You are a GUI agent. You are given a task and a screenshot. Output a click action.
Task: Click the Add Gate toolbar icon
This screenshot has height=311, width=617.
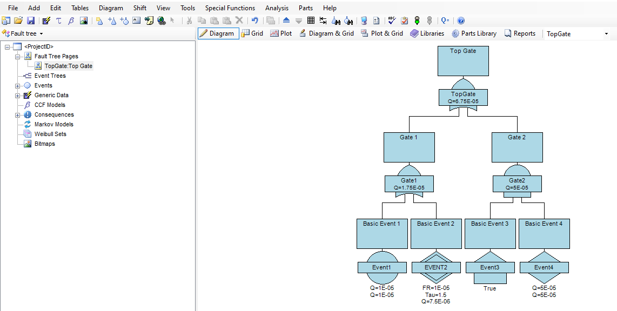pos(112,21)
